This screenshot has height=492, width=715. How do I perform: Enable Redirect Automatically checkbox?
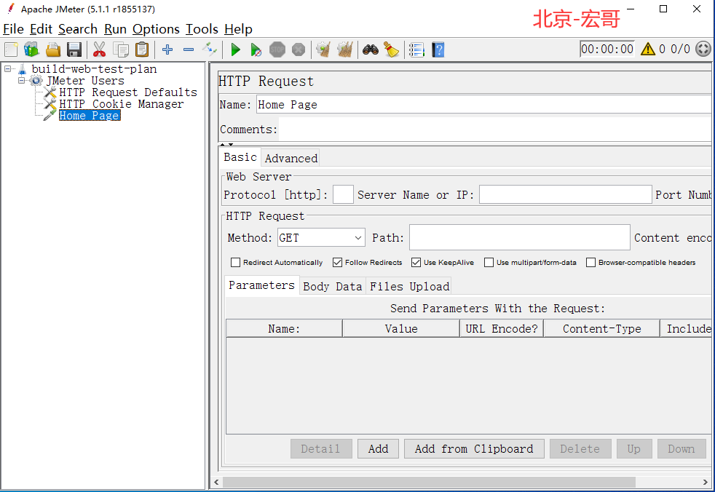click(235, 262)
